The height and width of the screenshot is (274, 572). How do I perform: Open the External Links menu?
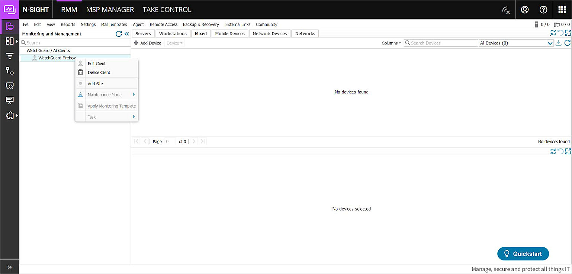click(x=238, y=24)
